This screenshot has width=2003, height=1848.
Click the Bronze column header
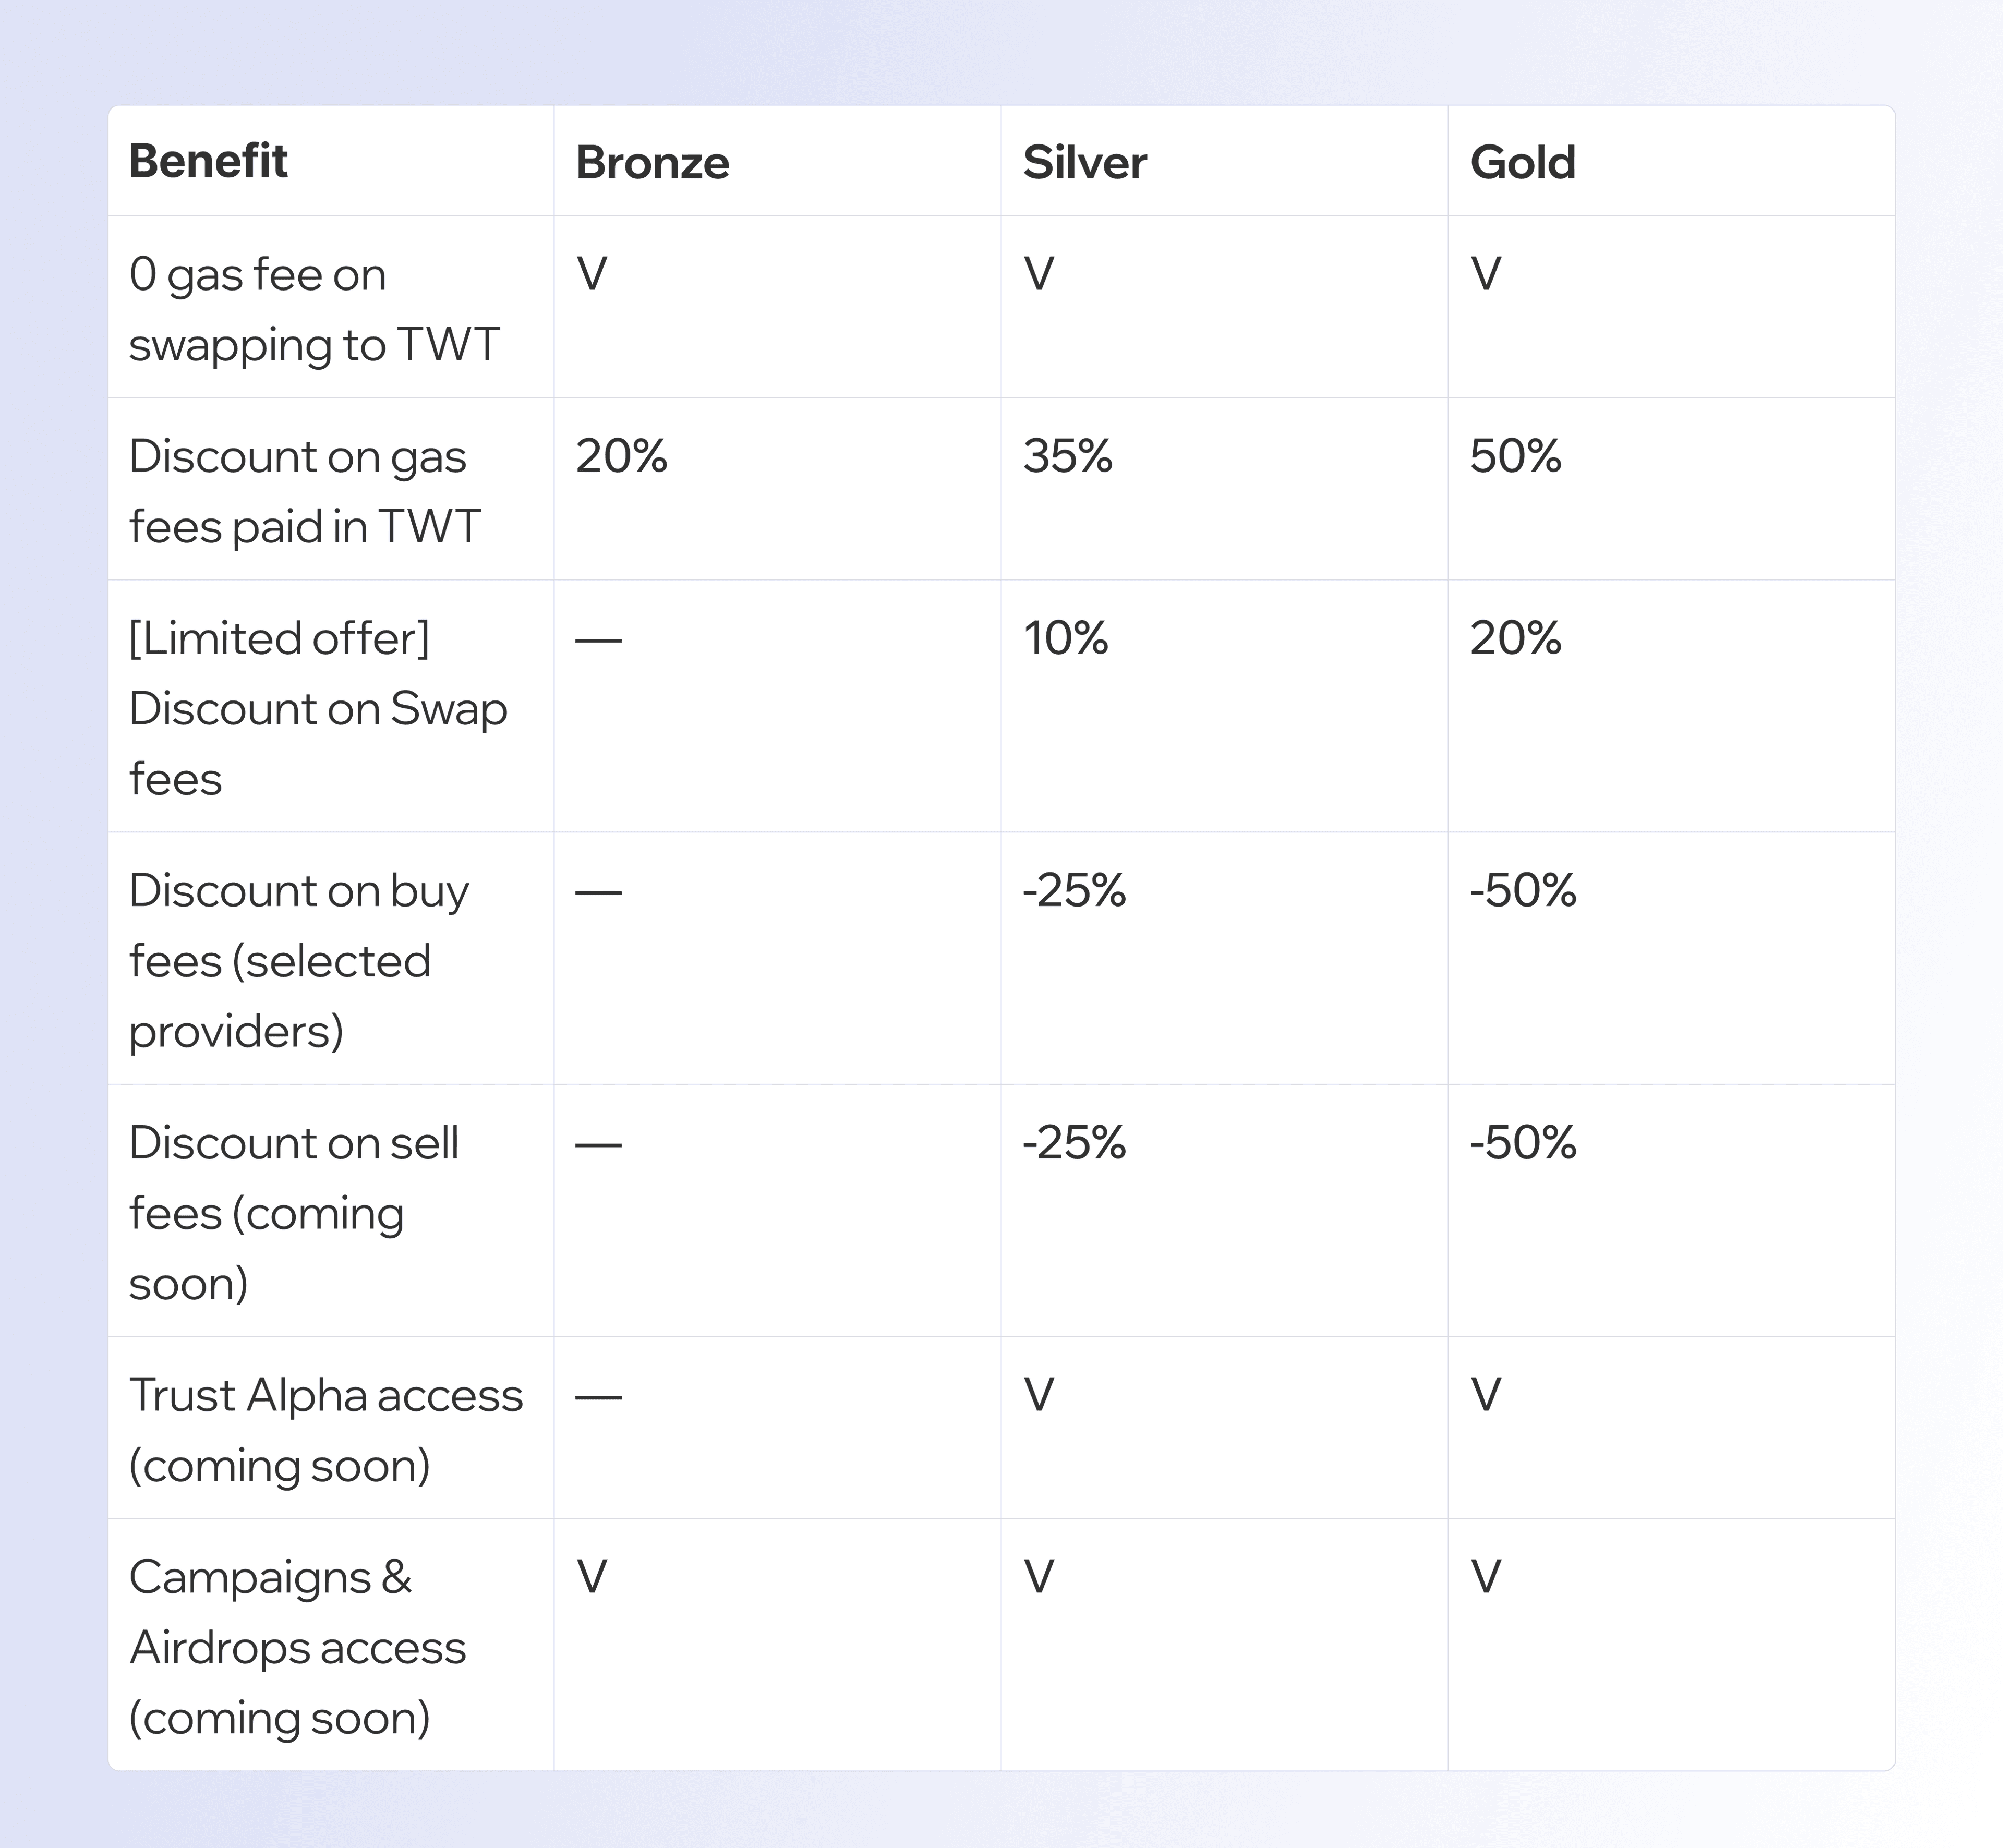point(652,162)
